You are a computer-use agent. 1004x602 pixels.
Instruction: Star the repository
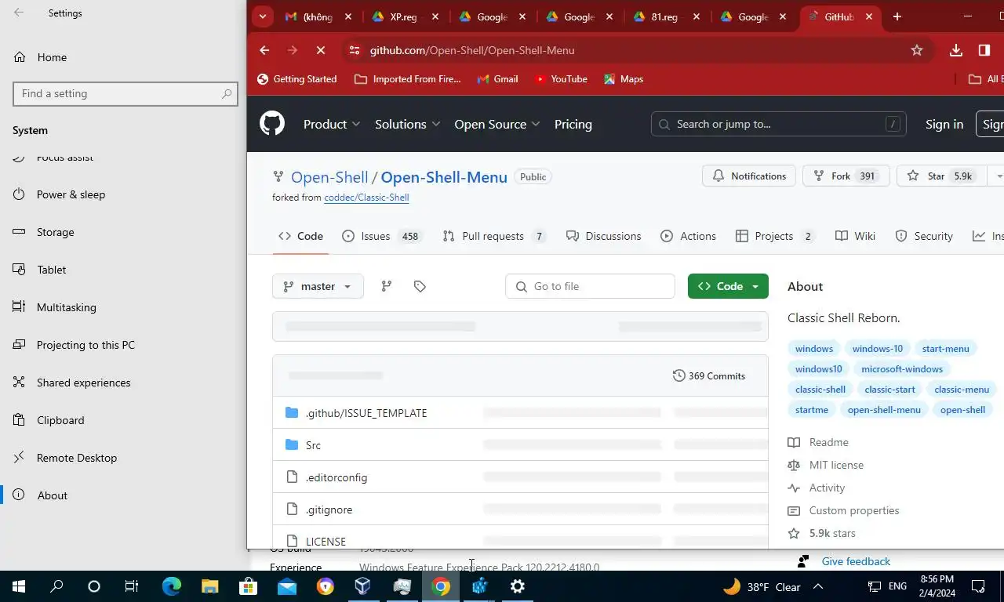(x=940, y=176)
